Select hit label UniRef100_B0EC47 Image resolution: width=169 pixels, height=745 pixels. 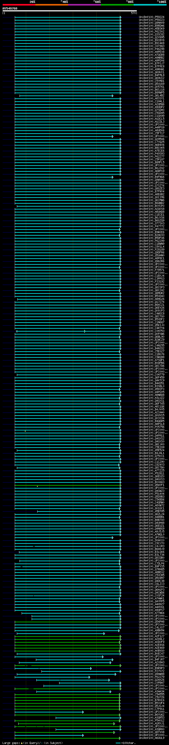pyautogui.click(x=152, y=654)
